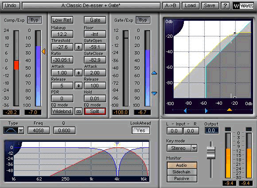Toggle the Widebnd EQ mode button
This screenshot has width=257, height=188.
(62, 111)
